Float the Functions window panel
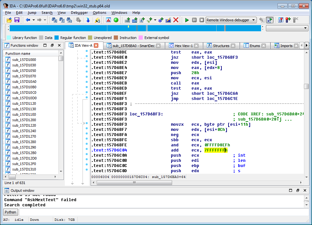This screenshot has height=225, width=312. [52, 45]
